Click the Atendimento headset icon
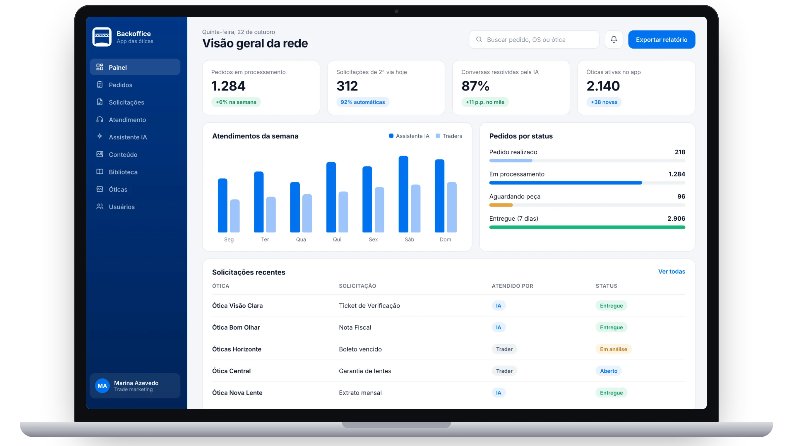This screenshot has height=446, width=793. click(100, 119)
